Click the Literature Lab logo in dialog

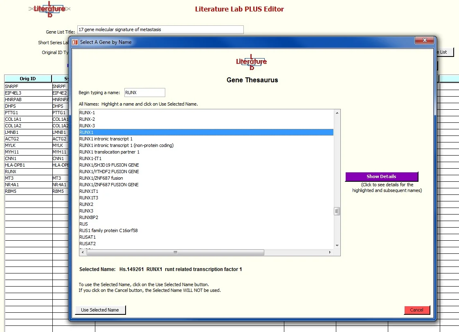point(252,62)
